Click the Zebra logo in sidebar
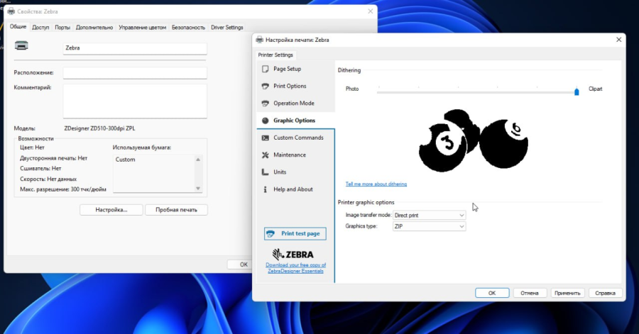 coord(293,255)
